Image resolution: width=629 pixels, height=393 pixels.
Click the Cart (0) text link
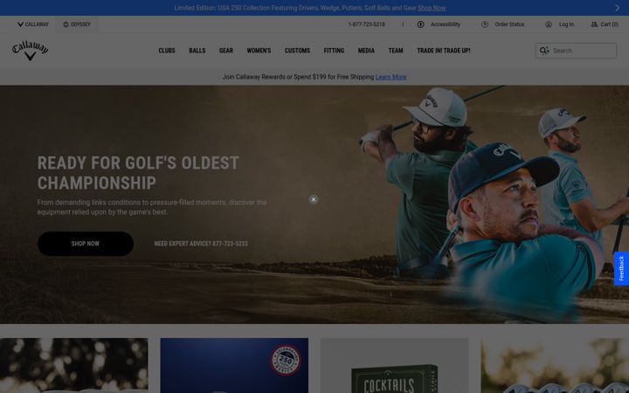(610, 24)
